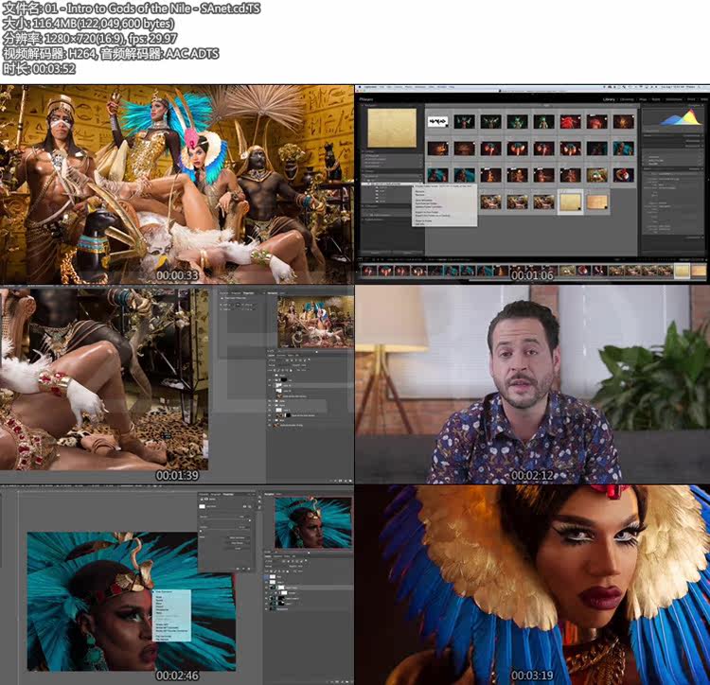710x685 pixels.
Task: Adjust the mask Feather slider handle
Action: click(201, 531)
